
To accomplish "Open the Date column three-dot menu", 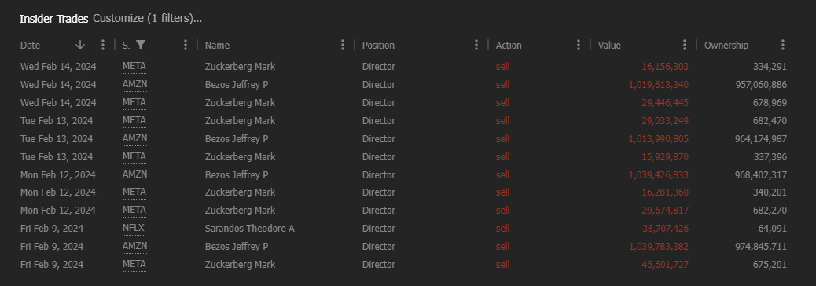I will click(x=103, y=46).
